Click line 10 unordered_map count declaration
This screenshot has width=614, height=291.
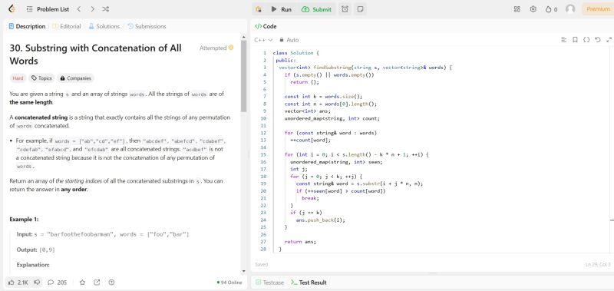332,118
